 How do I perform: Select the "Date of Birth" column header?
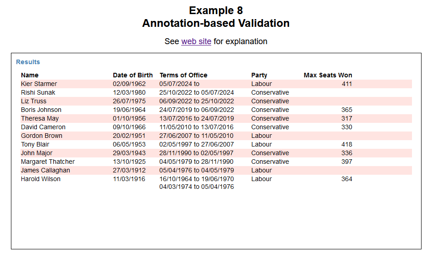(132, 75)
